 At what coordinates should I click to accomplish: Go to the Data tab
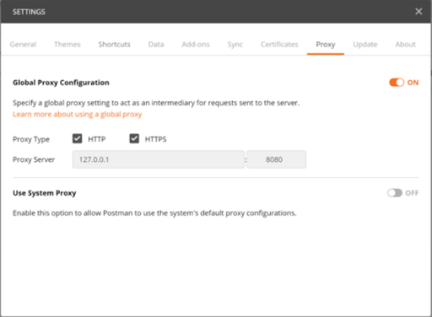point(156,45)
